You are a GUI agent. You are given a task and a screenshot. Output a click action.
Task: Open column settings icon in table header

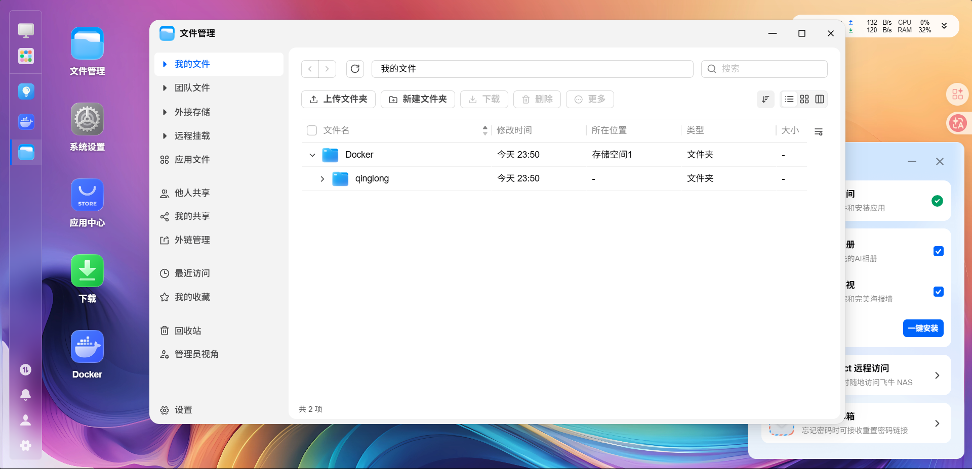pyautogui.click(x=819, y=132)
